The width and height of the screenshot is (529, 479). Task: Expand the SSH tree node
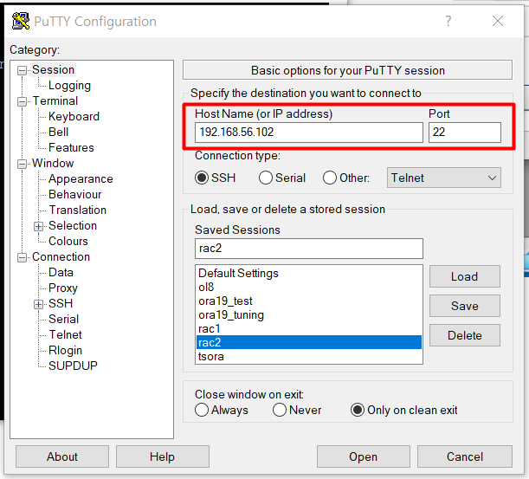(38, 304)
